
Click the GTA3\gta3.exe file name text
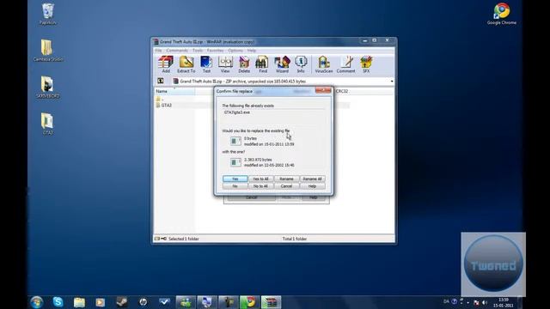pos(237,112)
